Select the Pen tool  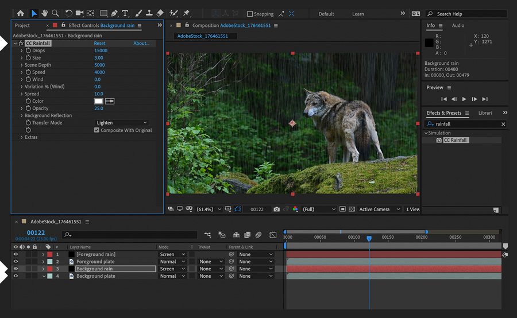pyautogui.click(x=114, y=13)
